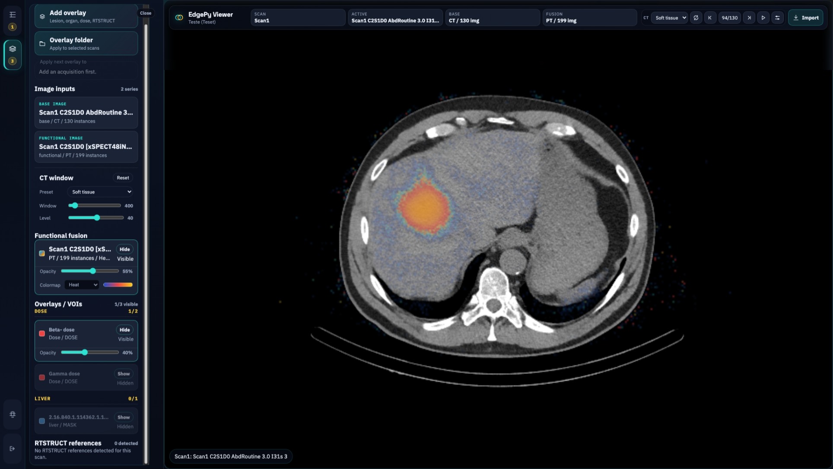Open the Heat colormap dropdown
This screenshot has height=469, width=833.
point(82,285)
